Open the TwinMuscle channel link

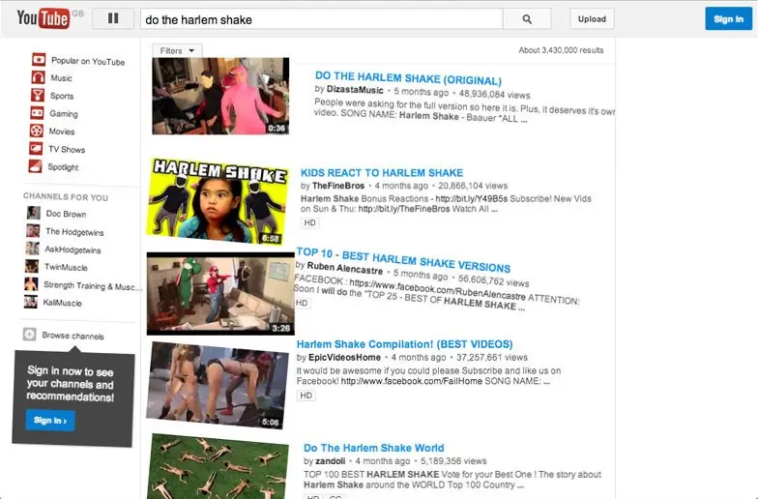pos(66,267)
